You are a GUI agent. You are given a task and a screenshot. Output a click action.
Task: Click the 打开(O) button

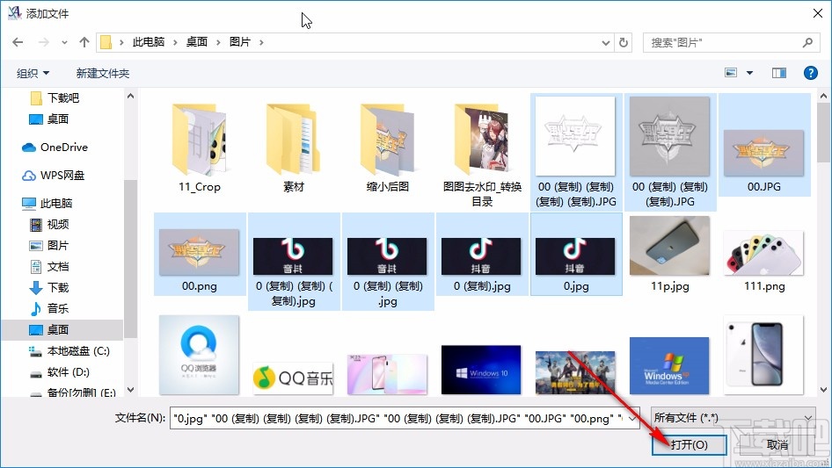click(689, 444)
